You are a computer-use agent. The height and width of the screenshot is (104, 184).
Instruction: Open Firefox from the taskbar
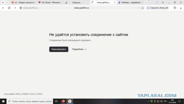pos(63,101)
